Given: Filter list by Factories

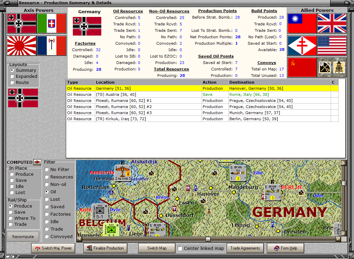Looking at the screenshot, I should pos(58,214).
